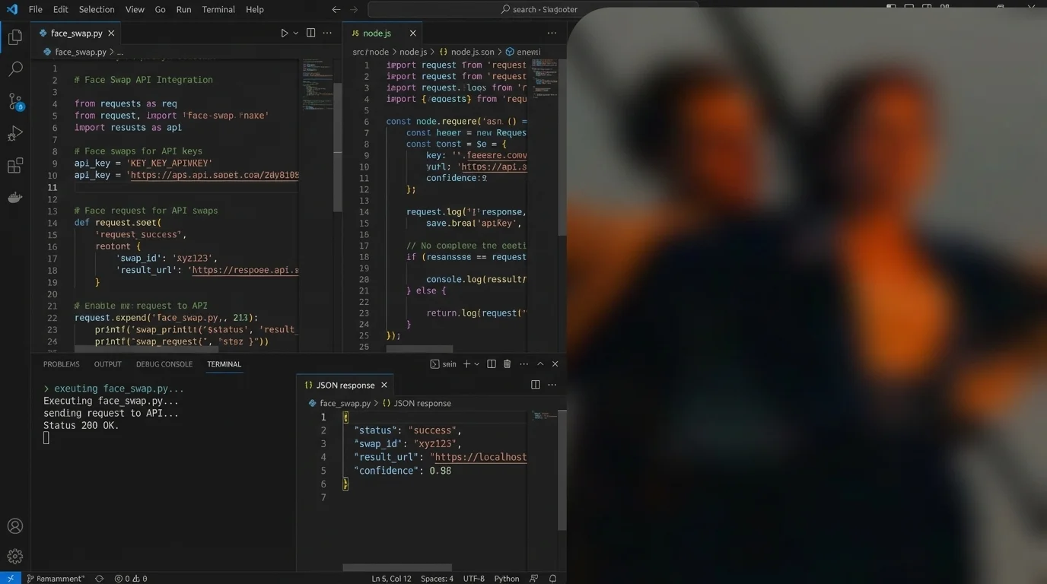Run the face_swap.py file
Viewport: 1047px width, 584px height.
tap(285, 33)
